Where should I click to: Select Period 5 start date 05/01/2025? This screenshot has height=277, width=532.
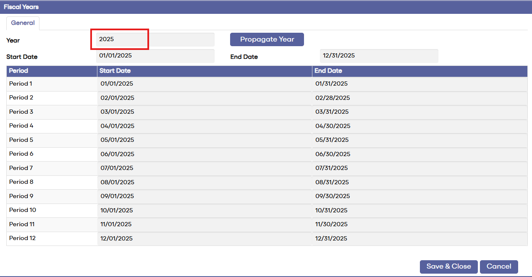point(204,140)
